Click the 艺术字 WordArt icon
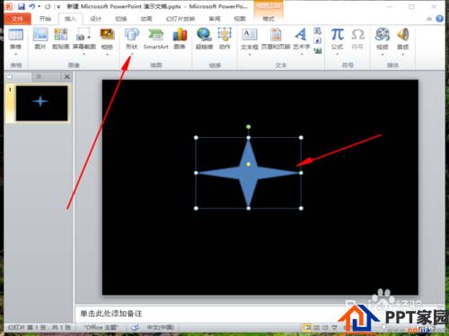Screen dimensions: 449x336 point(301,35)
